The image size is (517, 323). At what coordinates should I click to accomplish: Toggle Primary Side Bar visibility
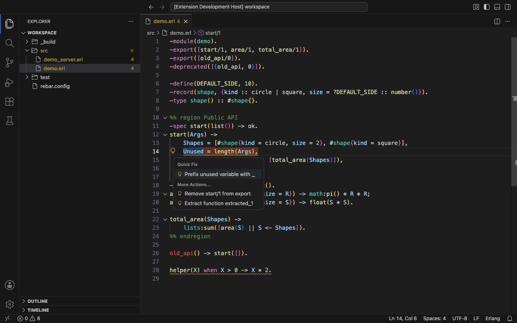(x=487, y=7)
